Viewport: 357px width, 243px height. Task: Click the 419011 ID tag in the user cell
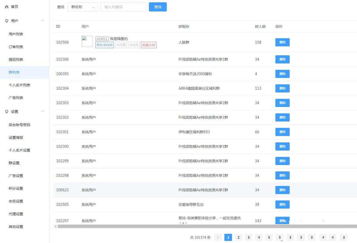(102, 39)
